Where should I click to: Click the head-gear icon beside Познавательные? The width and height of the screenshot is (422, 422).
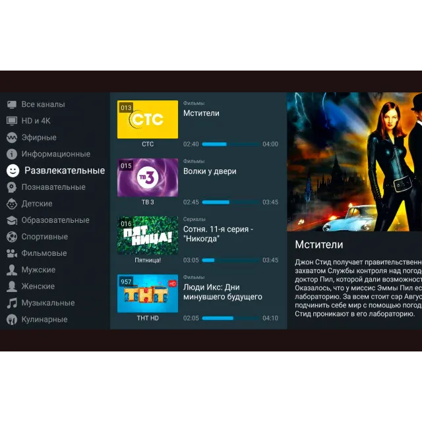coord(12,187)
